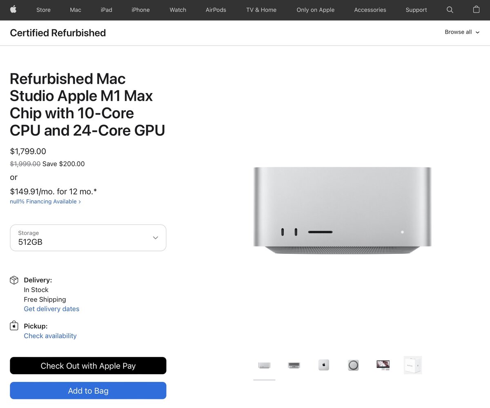The image size is (490, 408).
Task: Click the Apple logo icon
Action: click(x=13, y=9)
